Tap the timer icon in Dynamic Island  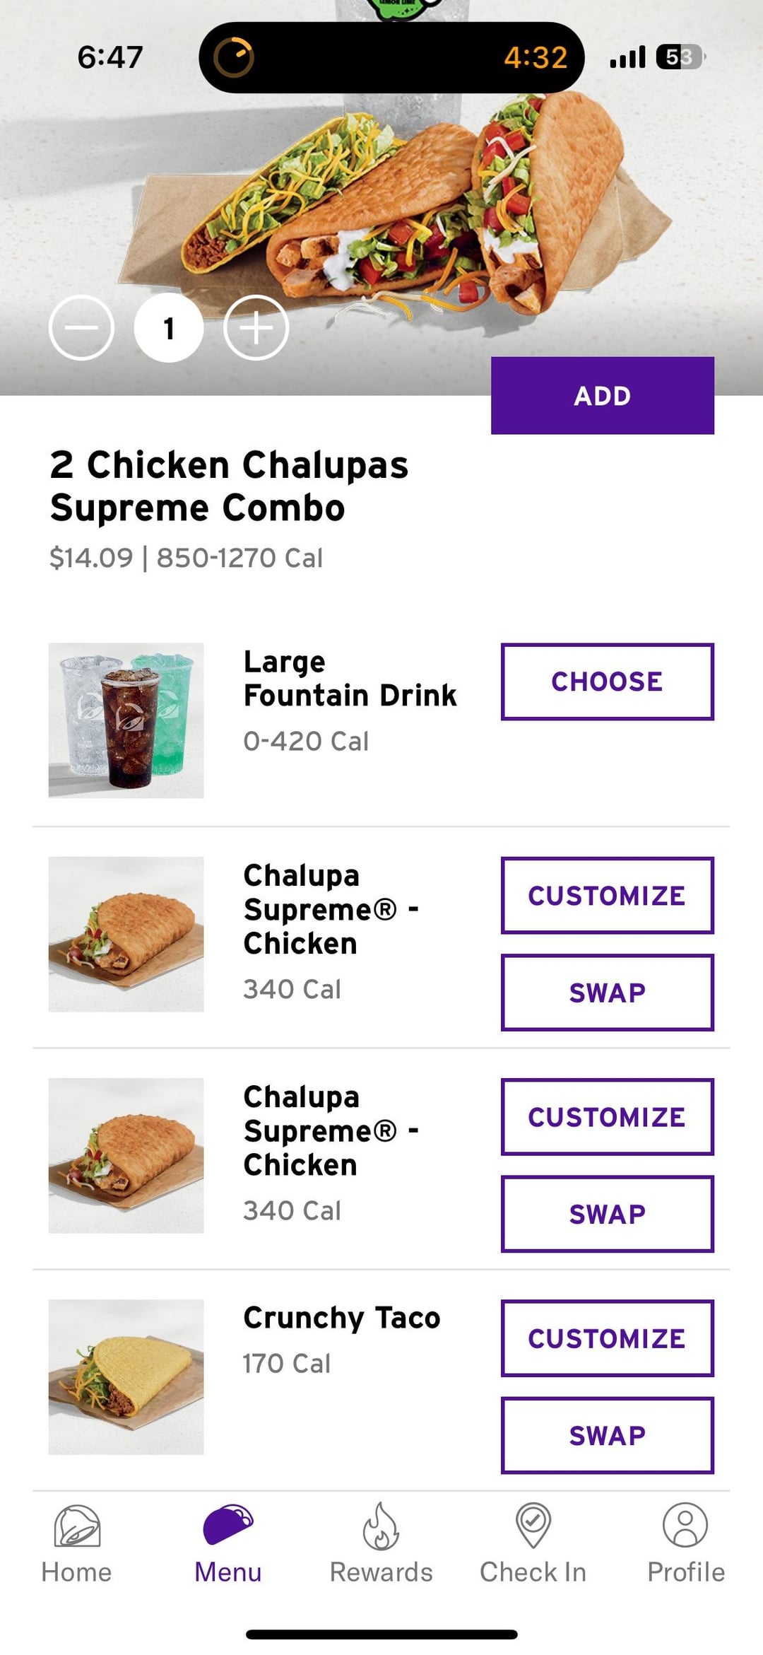[234, 57]
